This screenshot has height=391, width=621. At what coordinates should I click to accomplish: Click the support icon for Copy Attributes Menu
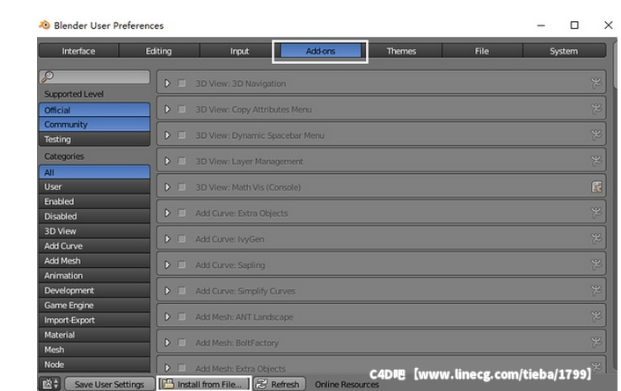coord(595,109)
